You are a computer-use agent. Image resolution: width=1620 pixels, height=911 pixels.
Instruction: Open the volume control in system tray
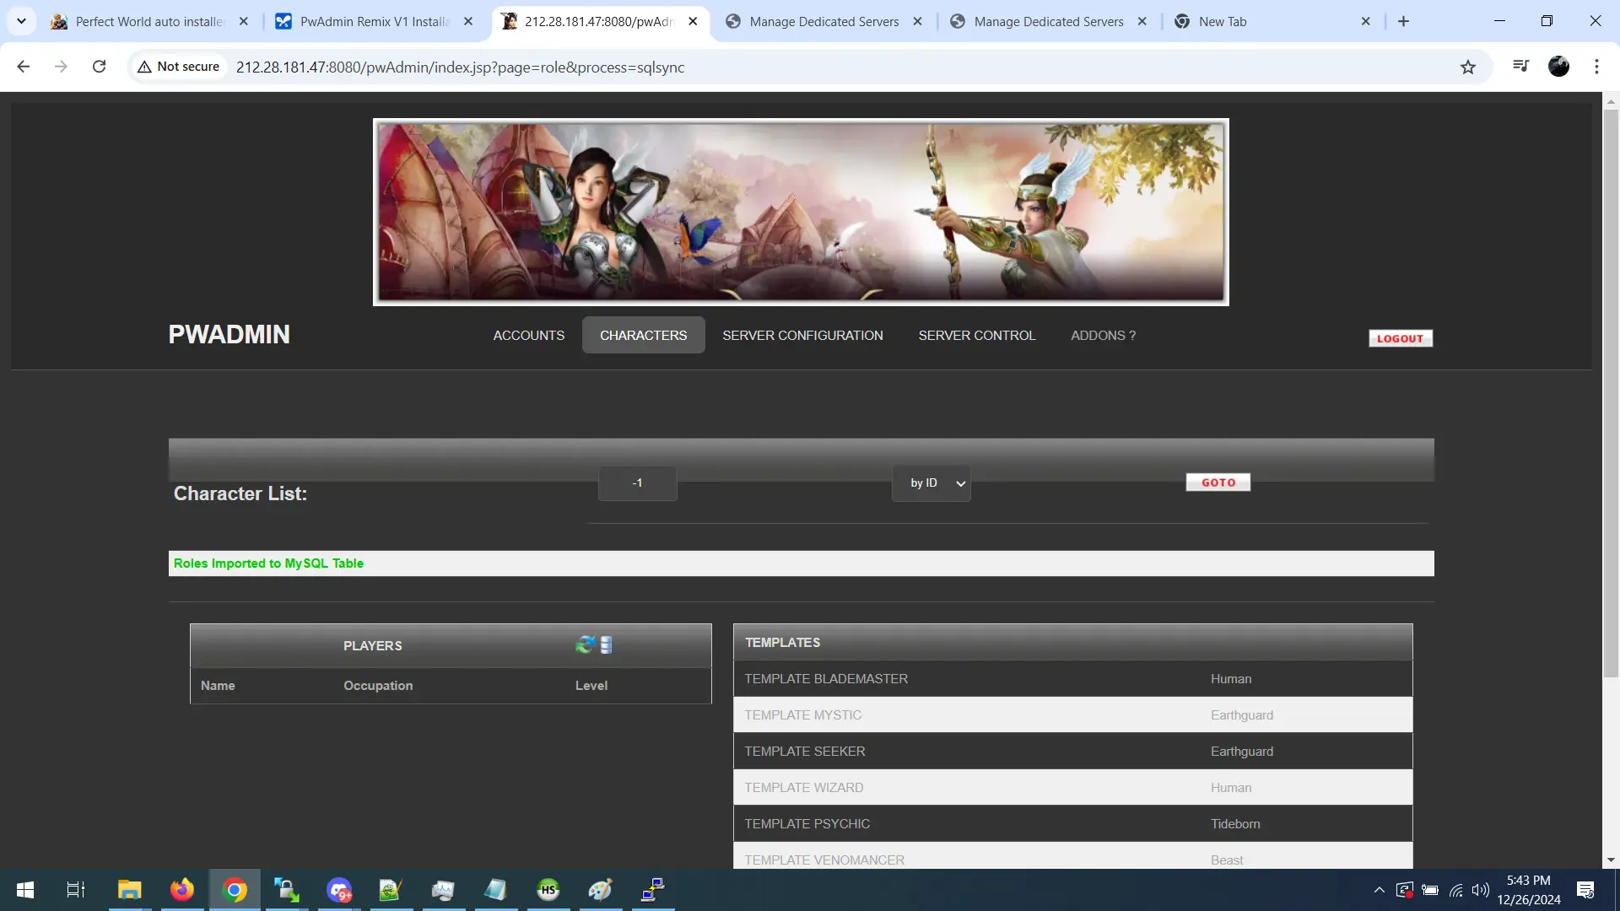pos(1481,890)
